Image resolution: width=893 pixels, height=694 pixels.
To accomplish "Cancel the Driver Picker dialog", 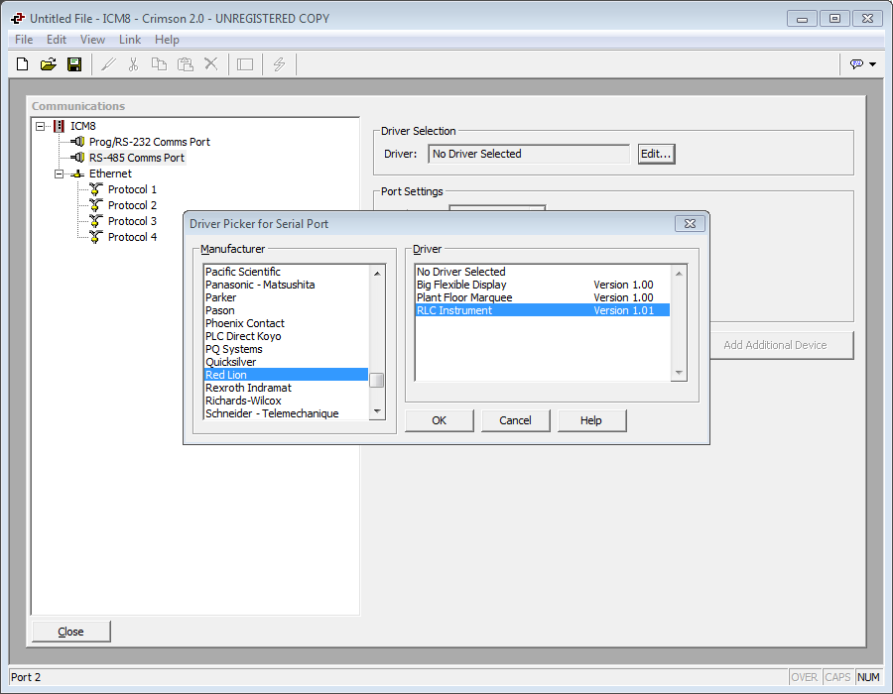I will point(515,420).
